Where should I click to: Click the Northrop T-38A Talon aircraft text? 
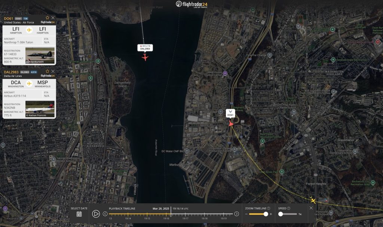pos(18,43)
